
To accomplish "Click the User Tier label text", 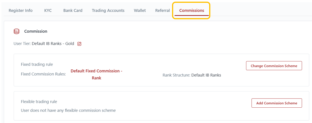I will [x=22, y=44].
